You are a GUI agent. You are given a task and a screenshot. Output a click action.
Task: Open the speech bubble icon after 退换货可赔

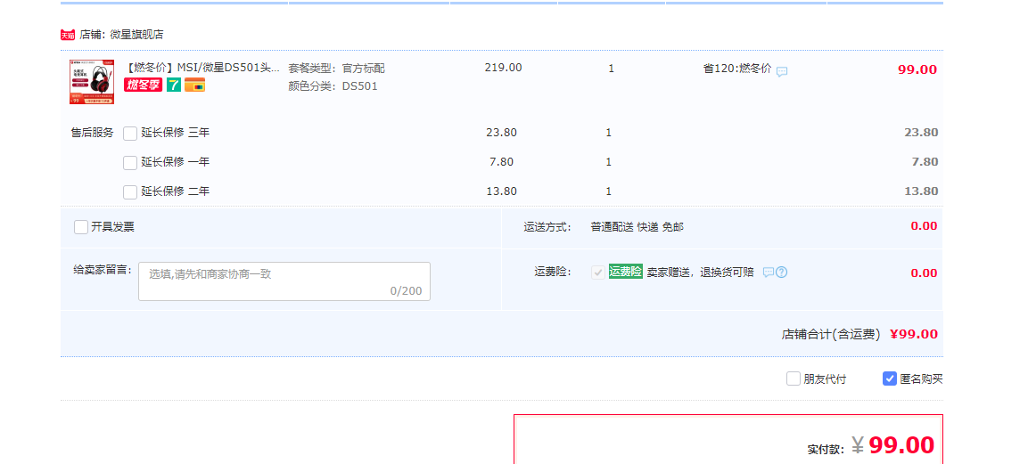769,273
